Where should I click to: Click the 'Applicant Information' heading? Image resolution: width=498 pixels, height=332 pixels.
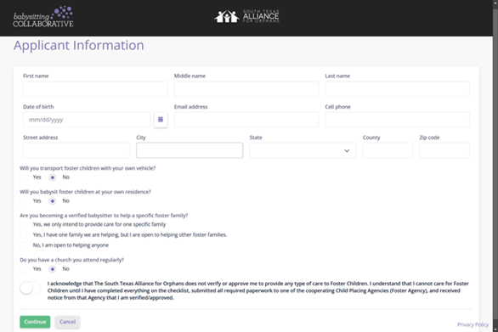pyautogui.click(x=79, y=45)
